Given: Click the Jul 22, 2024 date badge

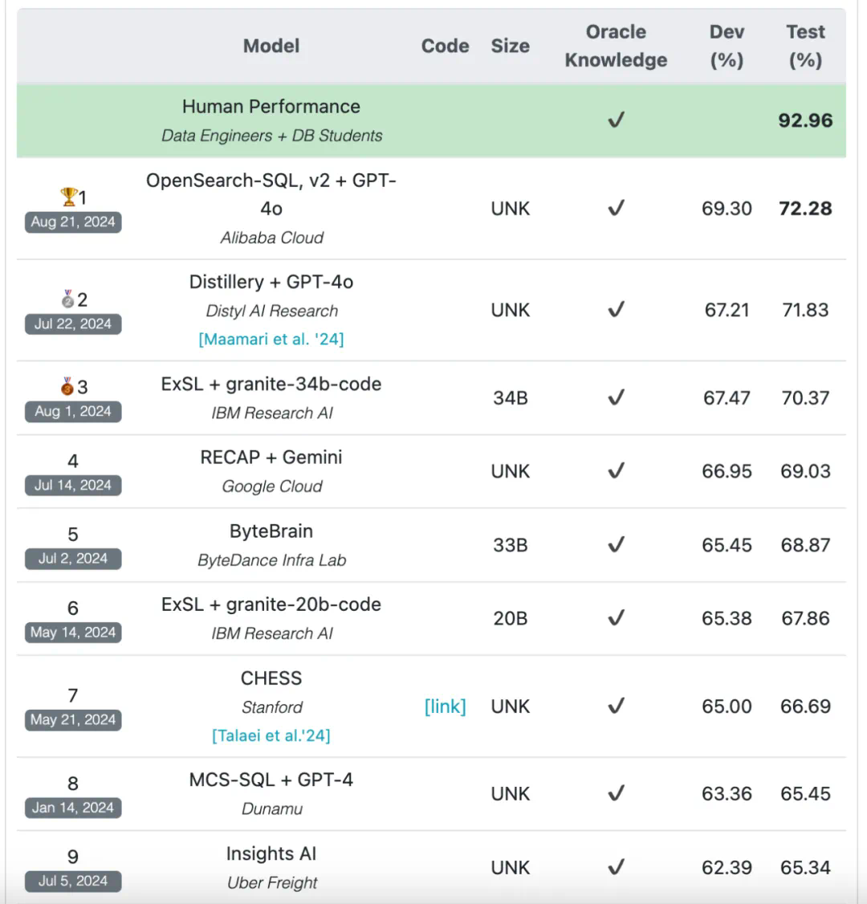Looking at the screenshot, I should (73, 324).
